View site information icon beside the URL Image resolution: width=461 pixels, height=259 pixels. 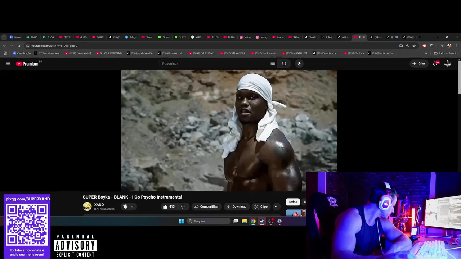[x=27, y=46]
